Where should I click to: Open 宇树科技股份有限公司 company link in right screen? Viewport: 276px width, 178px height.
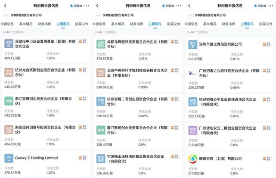point(210,16)
